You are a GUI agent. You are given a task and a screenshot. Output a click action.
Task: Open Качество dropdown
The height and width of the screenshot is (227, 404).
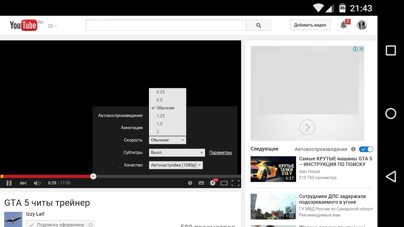(x=176, y=165)
